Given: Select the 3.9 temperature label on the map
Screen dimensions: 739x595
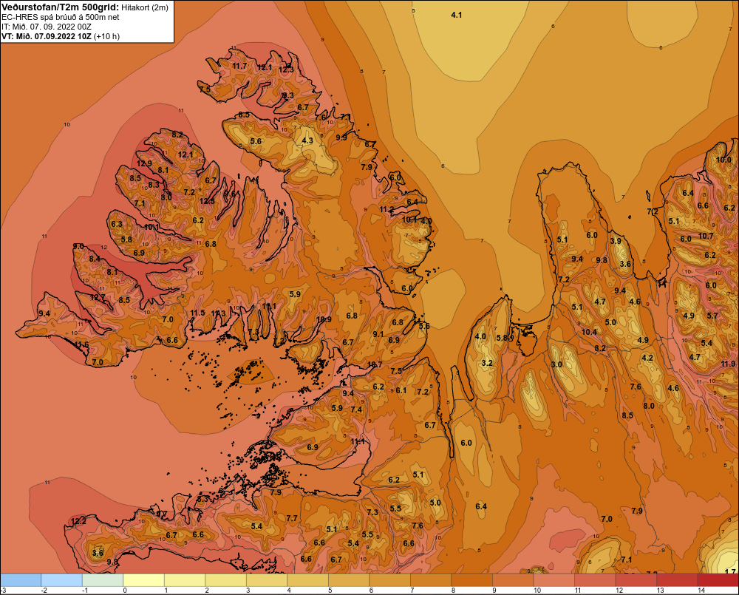Looking at the screenshot, I should click(x=616, y=241).
